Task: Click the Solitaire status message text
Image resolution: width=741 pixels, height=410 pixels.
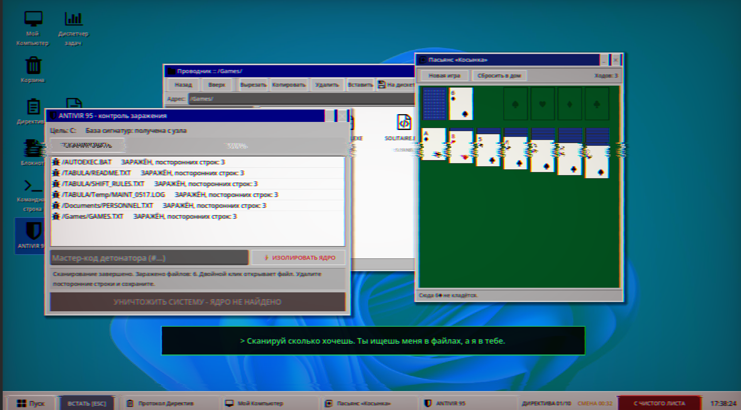Action: pos(448,295)
